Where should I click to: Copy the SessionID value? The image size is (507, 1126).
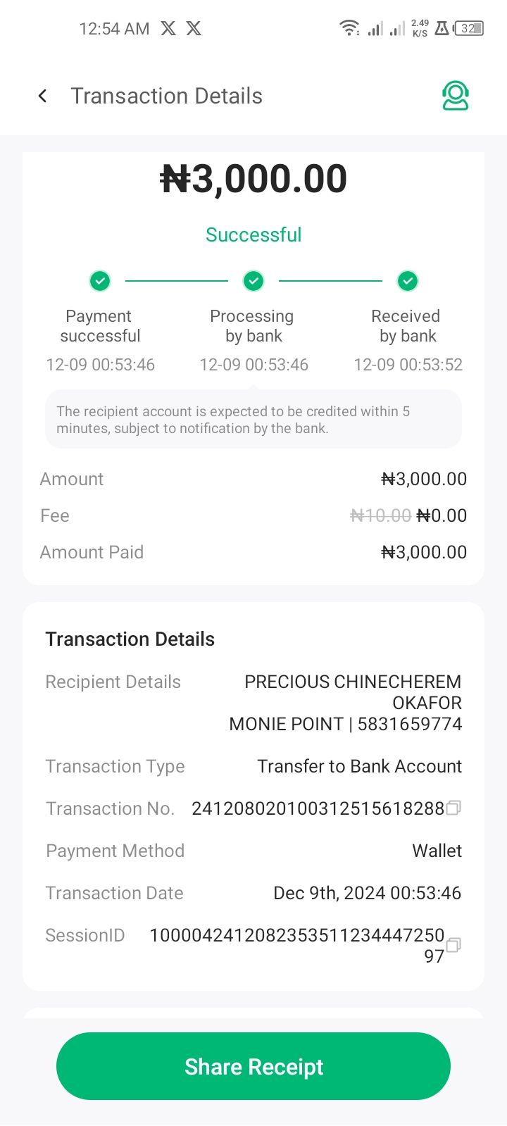(454, 944)
